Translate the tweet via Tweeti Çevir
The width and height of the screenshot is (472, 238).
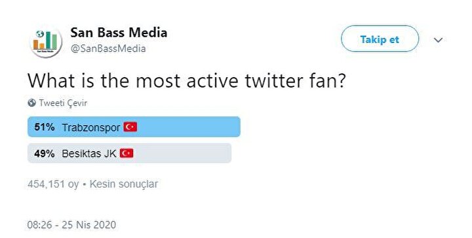pyautogui.click(x=63, y=103)
